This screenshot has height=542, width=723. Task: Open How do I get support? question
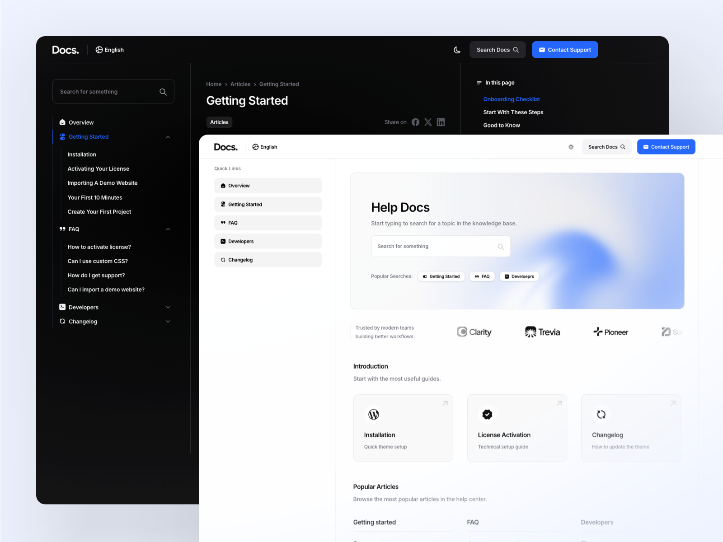click(x=96, y=275)
